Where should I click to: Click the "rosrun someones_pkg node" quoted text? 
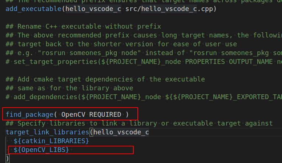pos(89,53)
